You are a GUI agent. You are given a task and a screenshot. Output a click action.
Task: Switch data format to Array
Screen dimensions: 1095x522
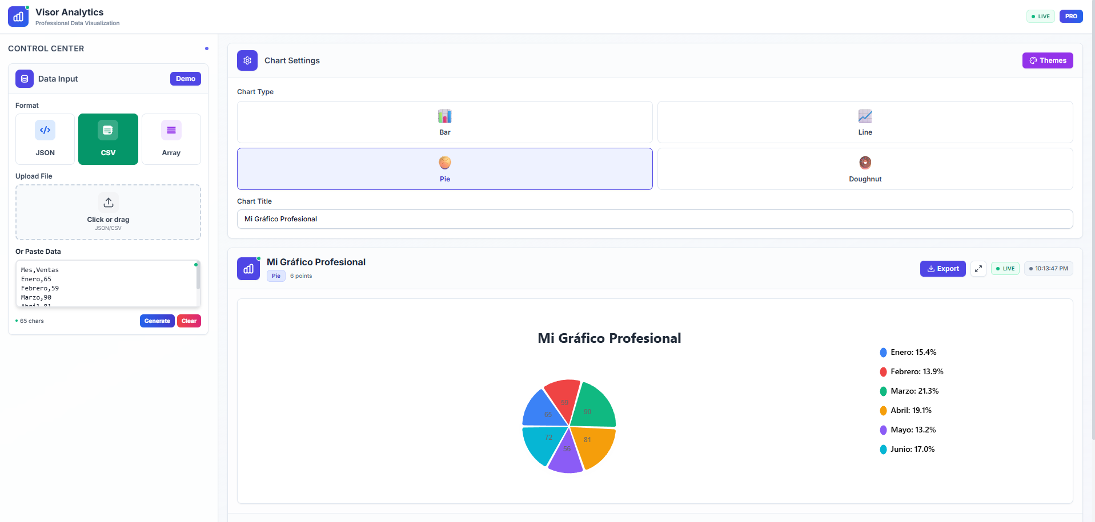[171, 139]
